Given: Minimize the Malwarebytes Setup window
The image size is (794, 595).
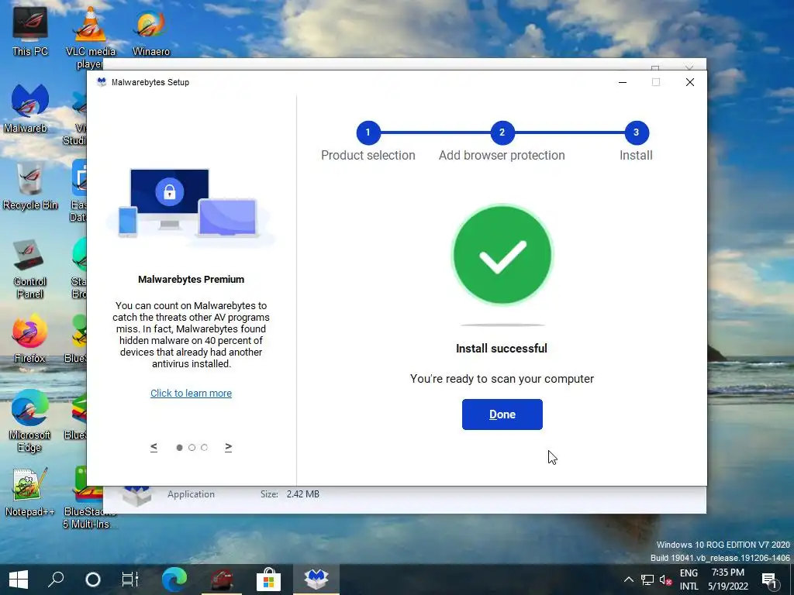Looking at the screenshot, I should click(623, 82).
